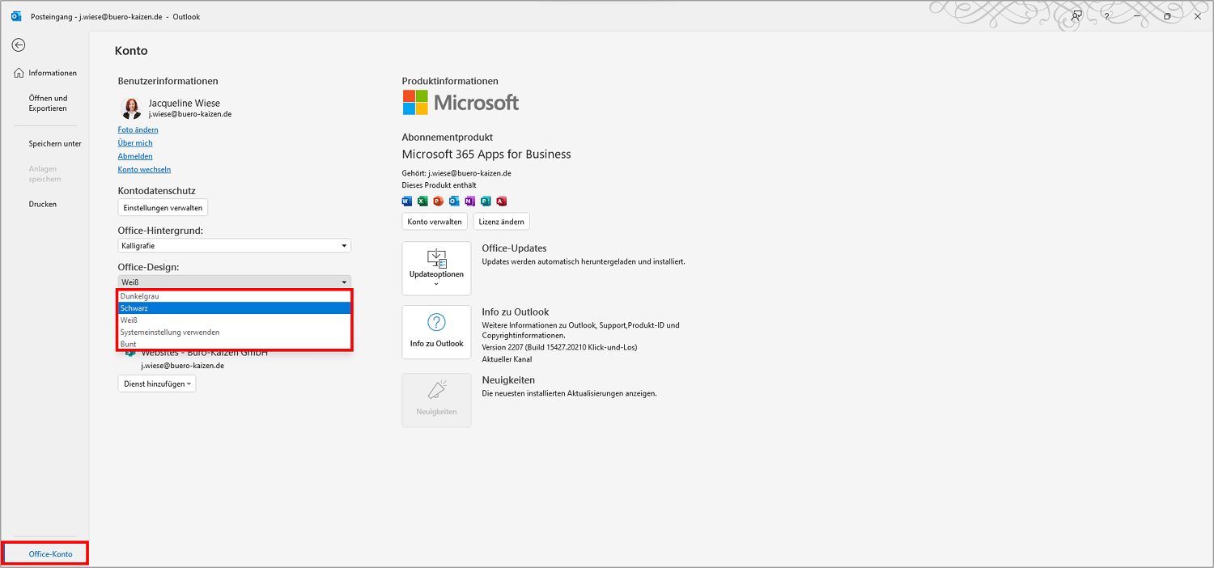Click the Gehört: j.wiese@buero-kaizen.de text

click(456, 173)
